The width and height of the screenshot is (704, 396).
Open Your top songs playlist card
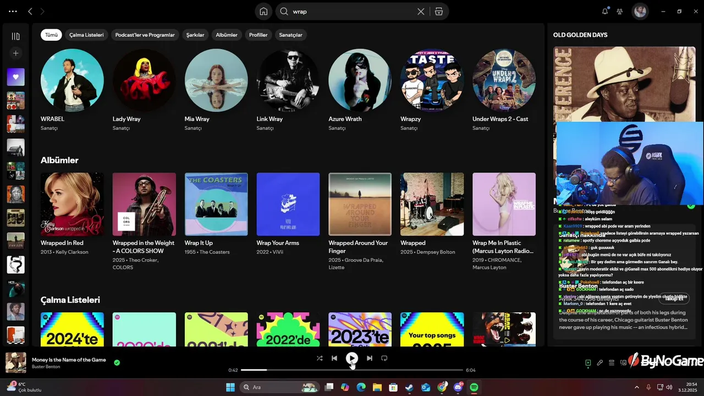432,329
